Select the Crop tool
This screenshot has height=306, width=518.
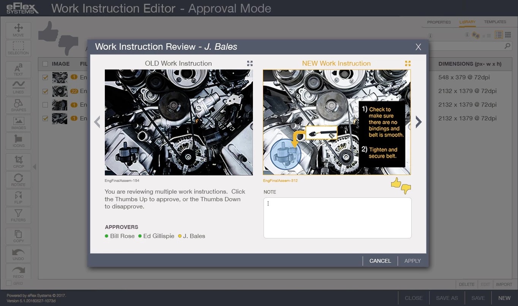pyautogui.click(x=18, y=162)
